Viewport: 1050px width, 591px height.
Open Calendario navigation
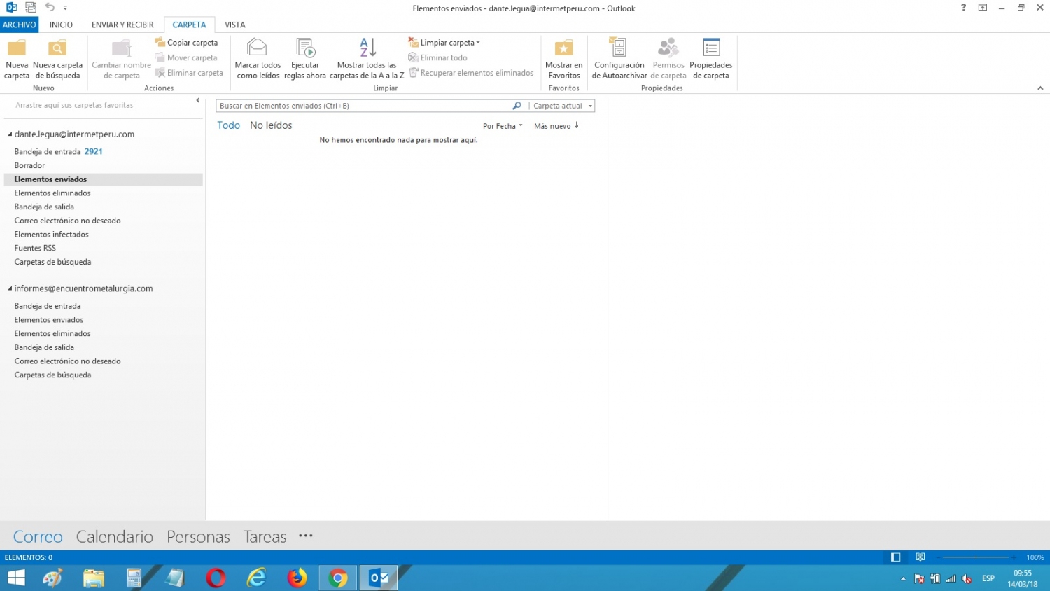(115, 537)
